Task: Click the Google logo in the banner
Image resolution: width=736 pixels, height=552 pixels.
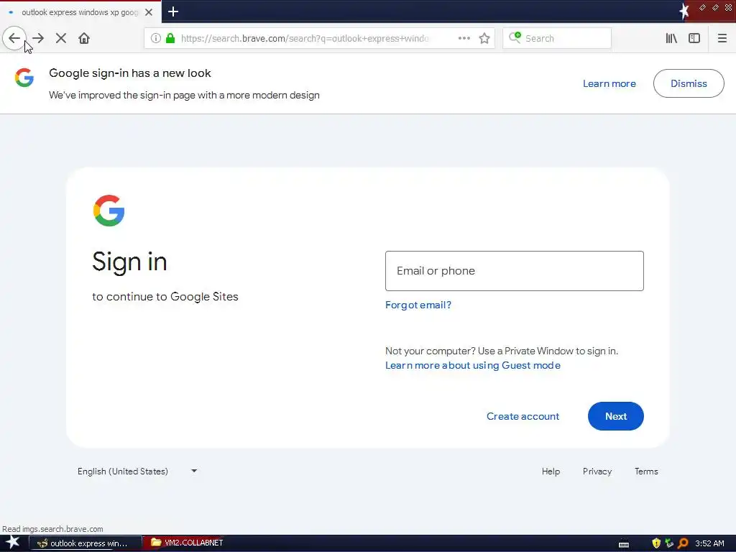Action: [24, 78]
